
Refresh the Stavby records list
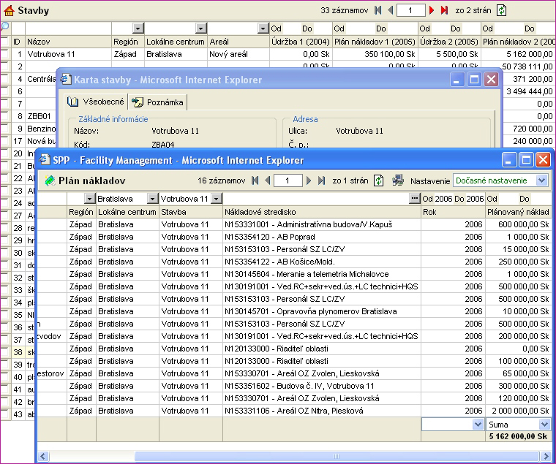501,10
